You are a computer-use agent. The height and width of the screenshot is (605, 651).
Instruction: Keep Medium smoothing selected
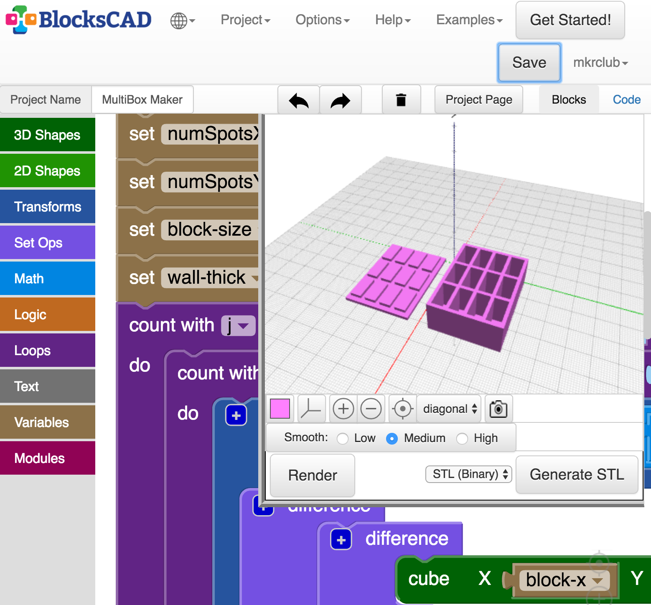click(392, 438)
